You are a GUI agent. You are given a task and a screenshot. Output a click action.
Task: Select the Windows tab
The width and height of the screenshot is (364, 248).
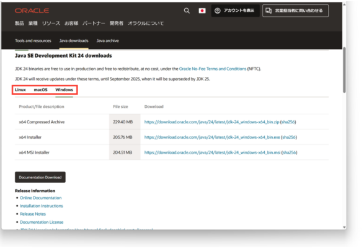[64, 90]
